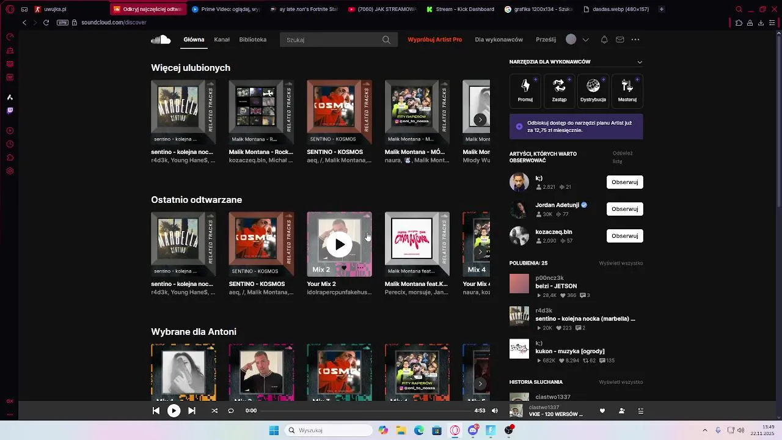Click Odśwież listę link

pyautogui.click(x=623, y=157)
